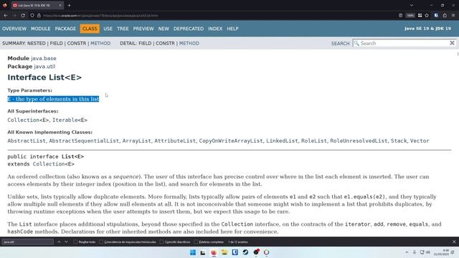
Task: Open the AbstractList class link
Action: click(x=27, y=140)
